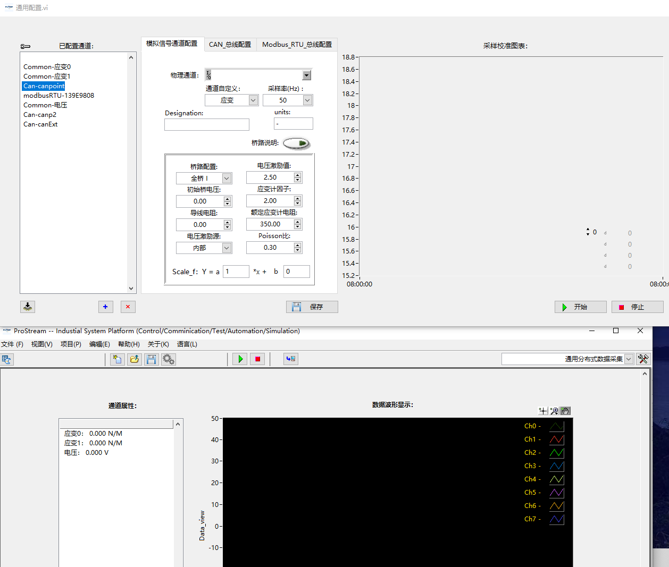This screenshot has height=567, width=669.
Task: Click the download-to-device chip icon button
Action: point(28,307)
